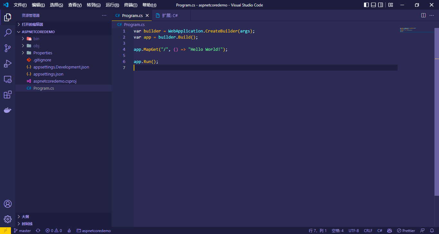
Task: Click the CRLF line ending indicator
Action: pyautogui.click(x=368, y=231)
